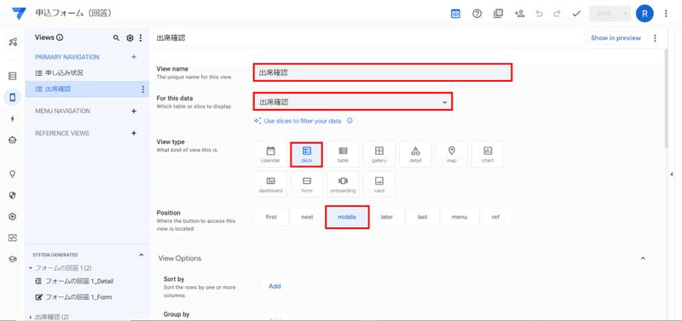Open the Security shield icon

(13, 195)
